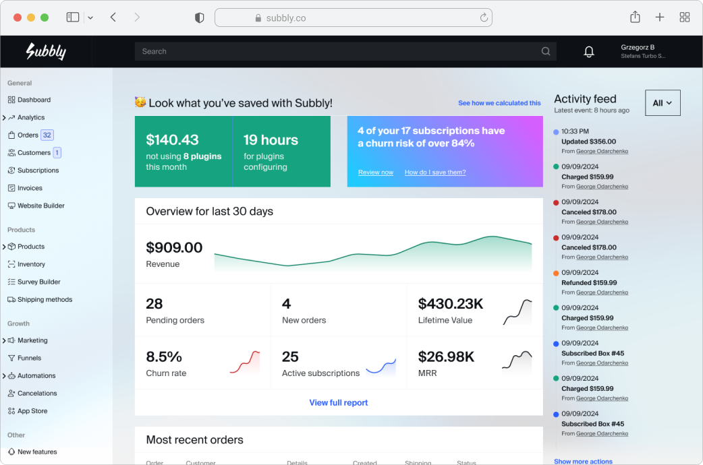Screen dimensions: 703x465
Task: Expand the Automations sidebar section
Action: click(4, 376)
